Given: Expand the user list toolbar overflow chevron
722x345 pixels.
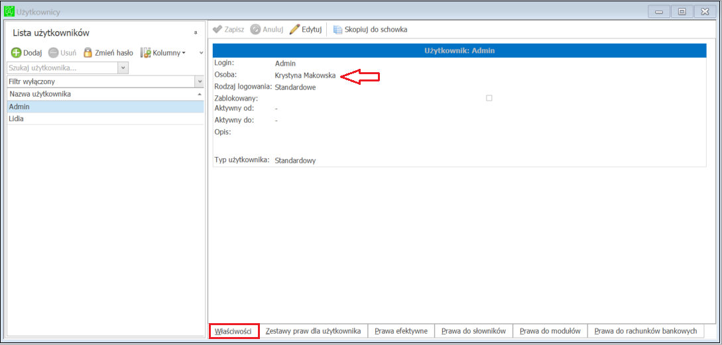Looking at the screenshot, I should click(x=201, y=53).
